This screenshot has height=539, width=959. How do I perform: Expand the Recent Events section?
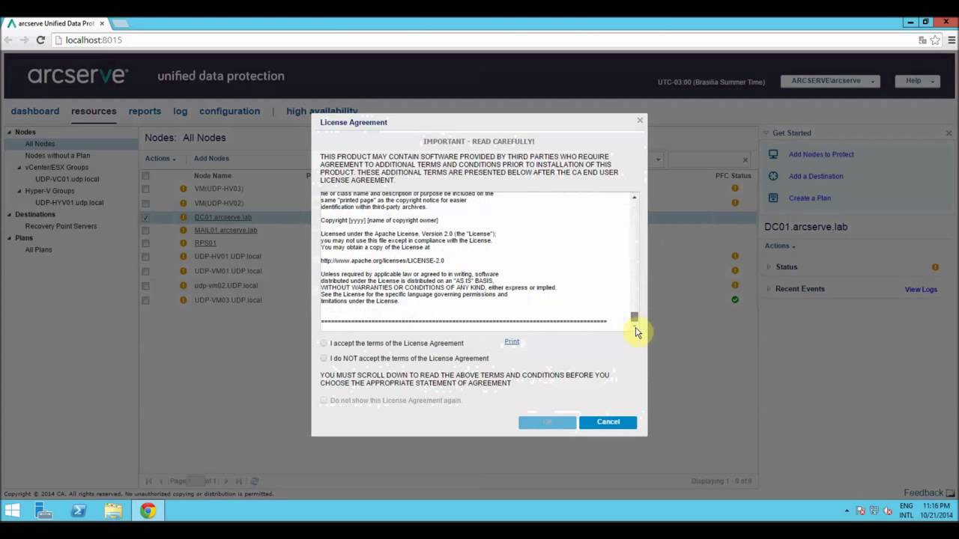(769, 288)
